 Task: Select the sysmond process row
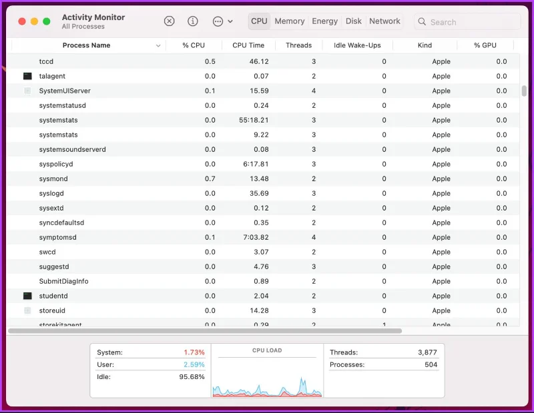point(263,179)
